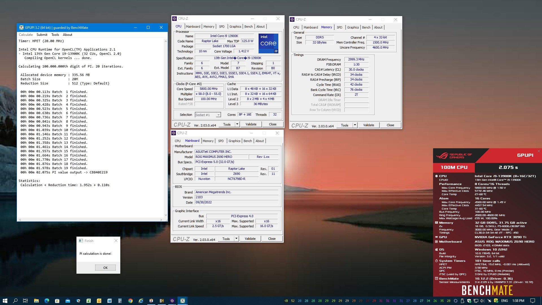Click the DRAM Frequency 2999.3 MHz value
The image size is (542, 305).
356,59
